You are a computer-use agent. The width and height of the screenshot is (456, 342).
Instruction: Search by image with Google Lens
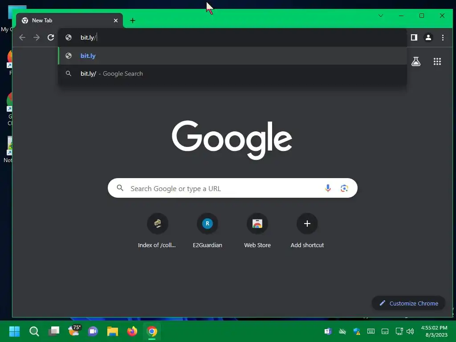point(344,188)
